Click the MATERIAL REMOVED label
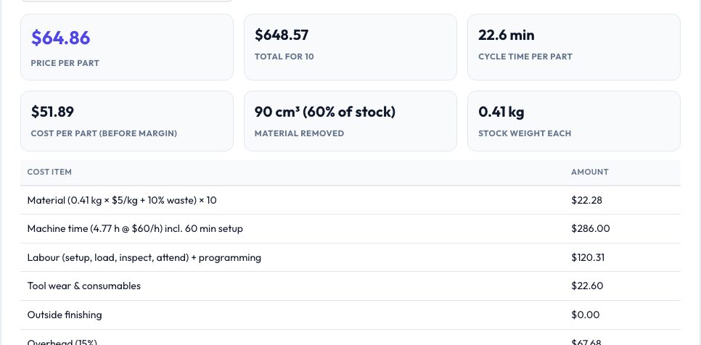This screenshot has width=701, height=345. click(300, 133)
